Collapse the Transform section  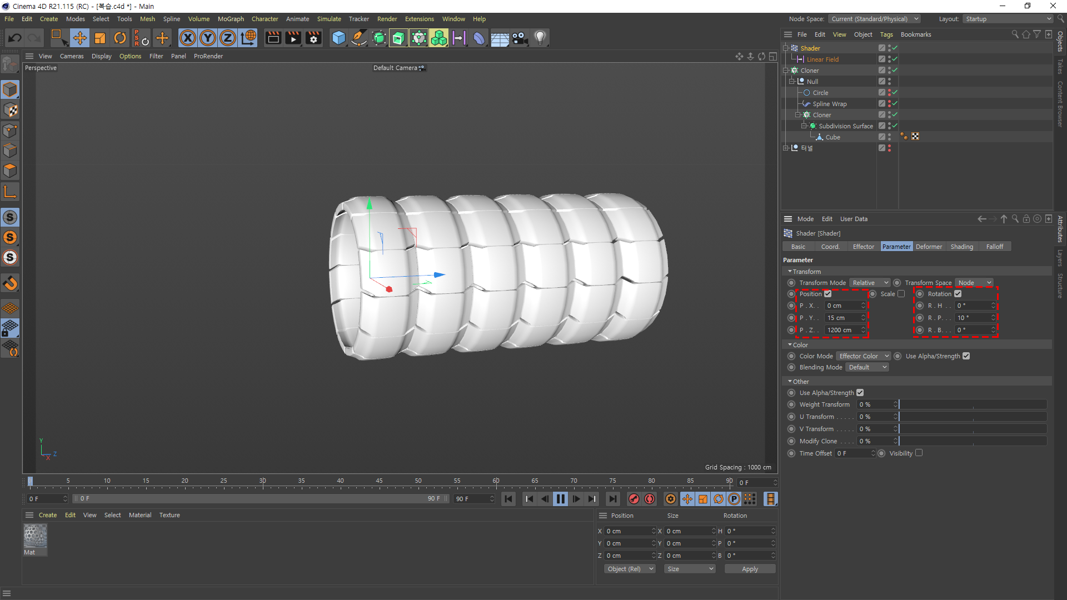[790, 272]
